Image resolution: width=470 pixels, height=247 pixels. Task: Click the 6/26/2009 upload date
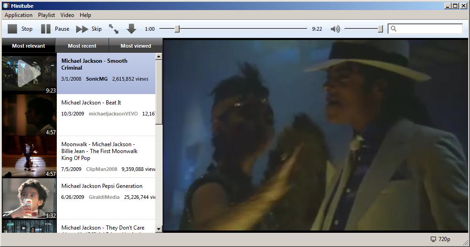coord(72,197)
